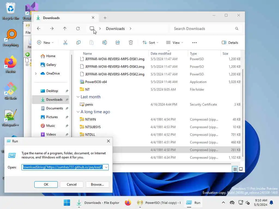279x209 pixels.
Task: Click Browse... in the Run dialog
Action: pyautogui.click(x=97, y=185)
